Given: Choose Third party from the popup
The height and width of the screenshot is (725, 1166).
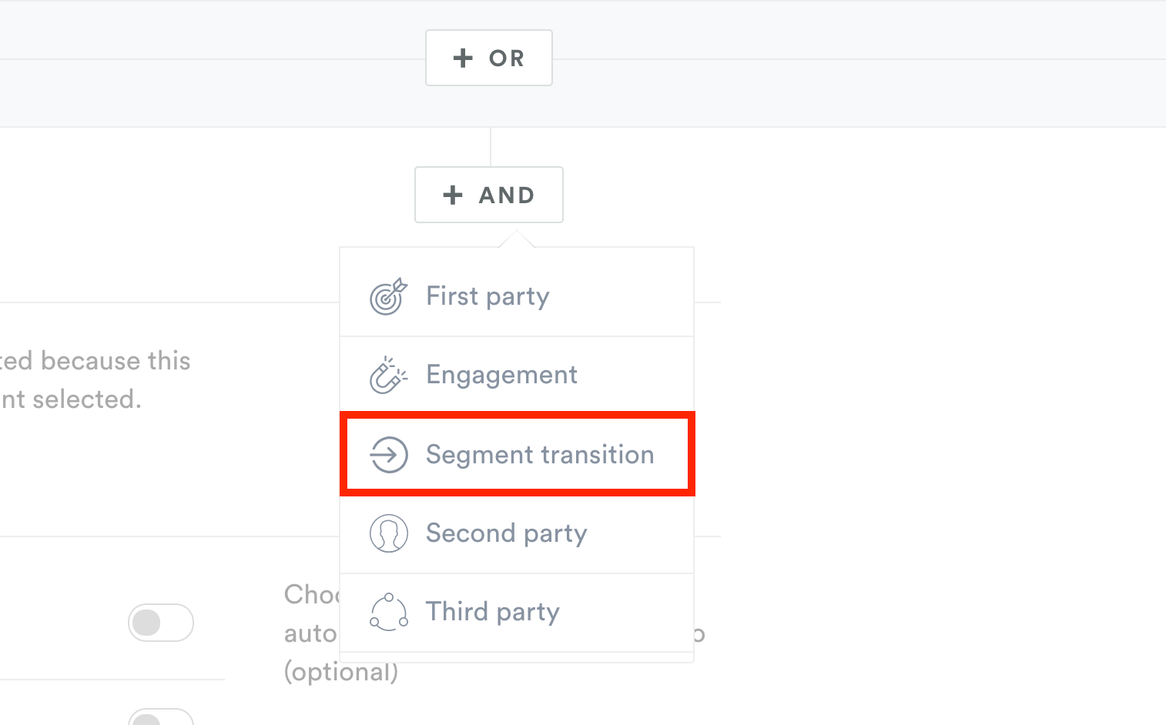Looking at the screenshot, I should (x=517, y=613).
